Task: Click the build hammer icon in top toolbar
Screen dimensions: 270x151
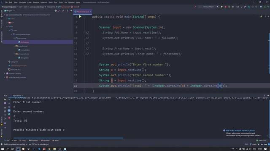Action: [195, 7]
